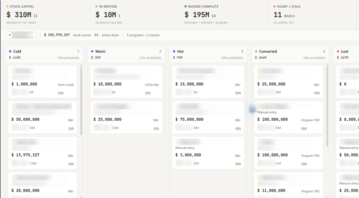
Task: Open the $3,000,000 manual entry deal card
Action: coord(208,153)
